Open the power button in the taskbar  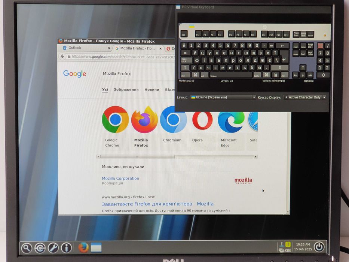coord(319,247)
